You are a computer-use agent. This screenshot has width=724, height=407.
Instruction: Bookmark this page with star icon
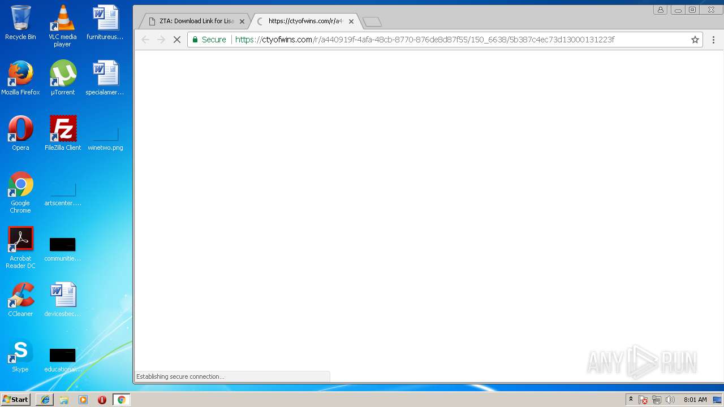point(695,40)
